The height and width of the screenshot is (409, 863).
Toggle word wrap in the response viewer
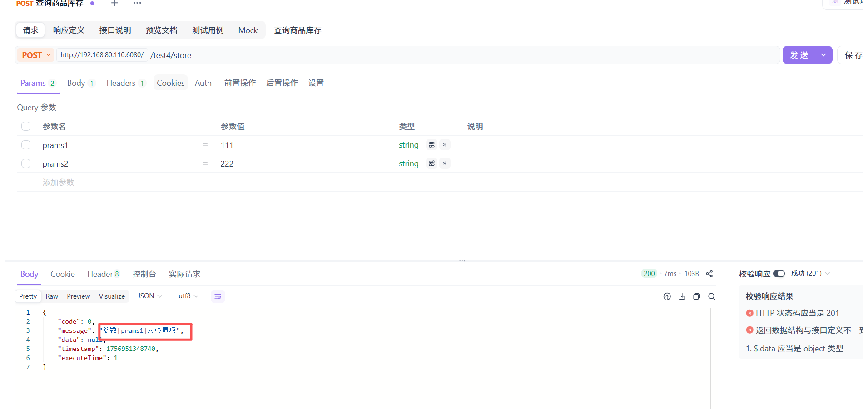pyautogui.click(x=218, y=296)
